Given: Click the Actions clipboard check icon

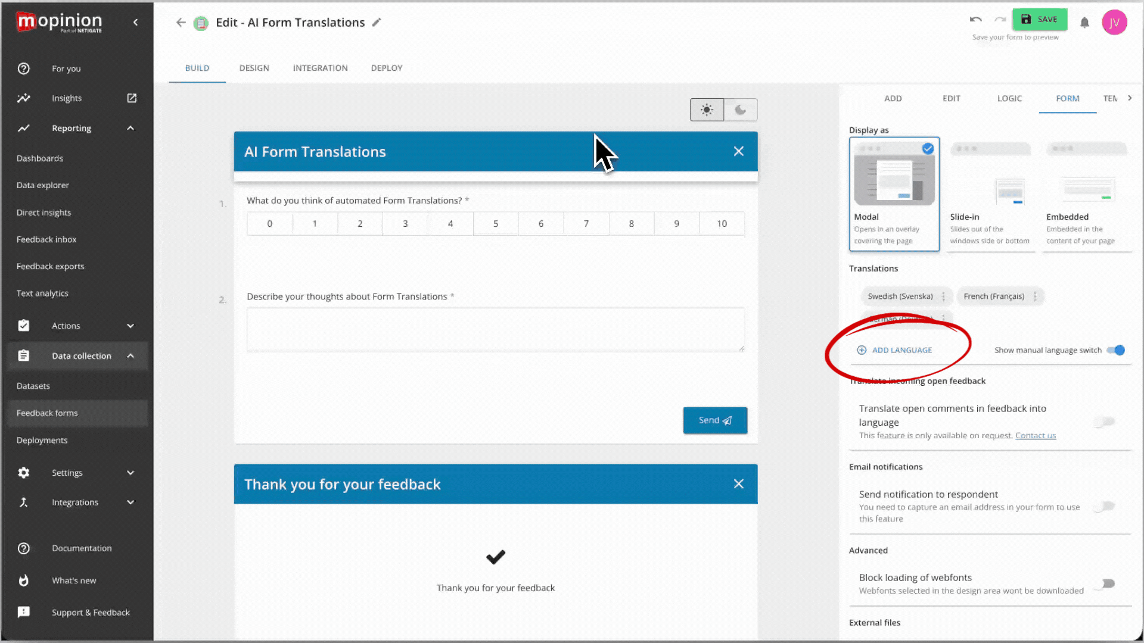Looking at the screenshot, I should (24, 326).
